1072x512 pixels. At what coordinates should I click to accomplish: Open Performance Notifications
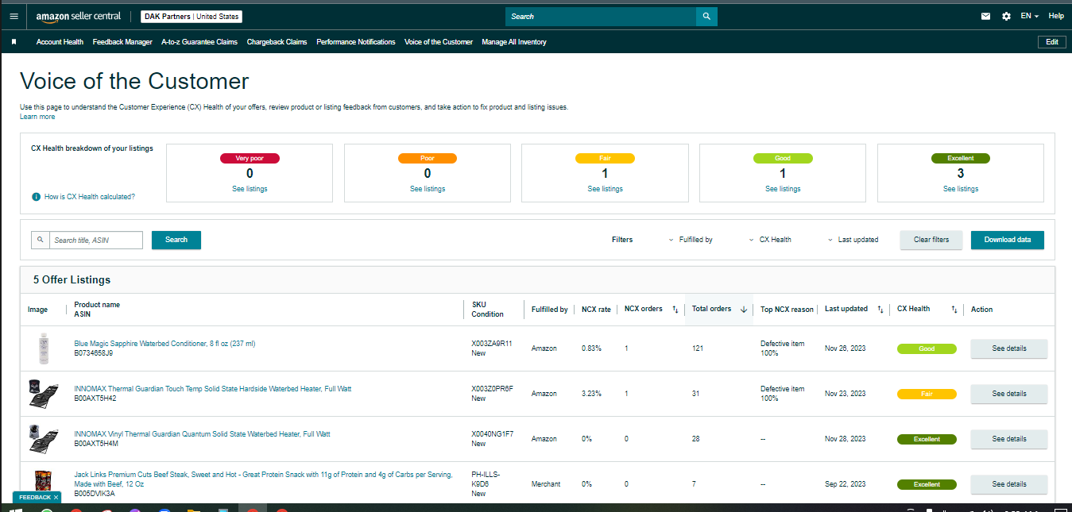click(355, 42)
